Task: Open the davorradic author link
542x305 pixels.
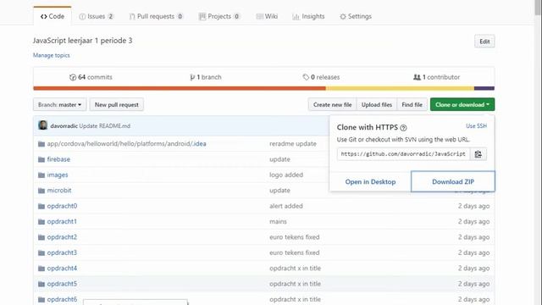Action: click(64, 126)
